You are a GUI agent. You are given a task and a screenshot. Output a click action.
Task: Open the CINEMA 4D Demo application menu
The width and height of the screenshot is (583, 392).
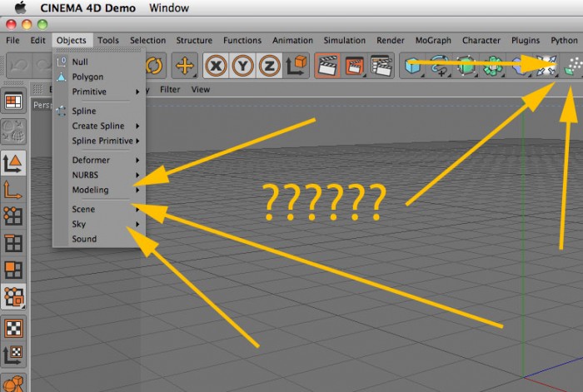(x=87, y=7)
